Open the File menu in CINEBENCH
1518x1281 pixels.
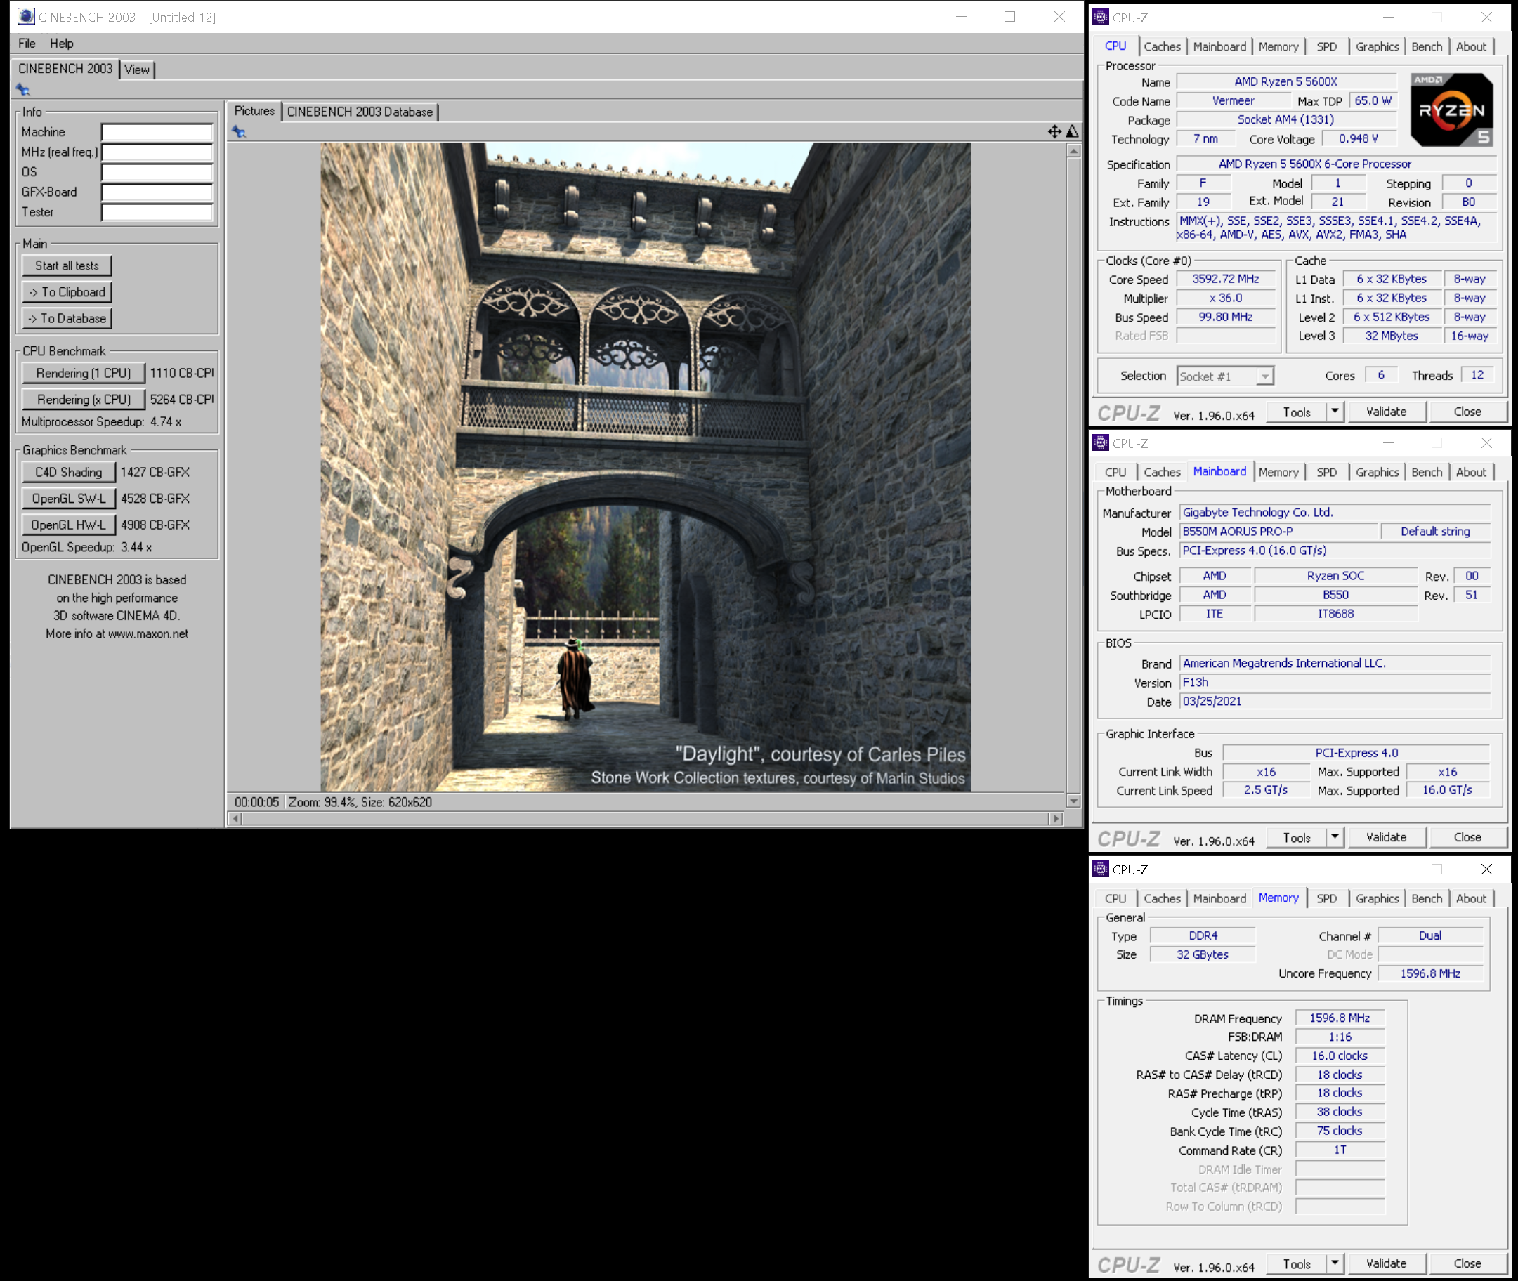[27, 44]
